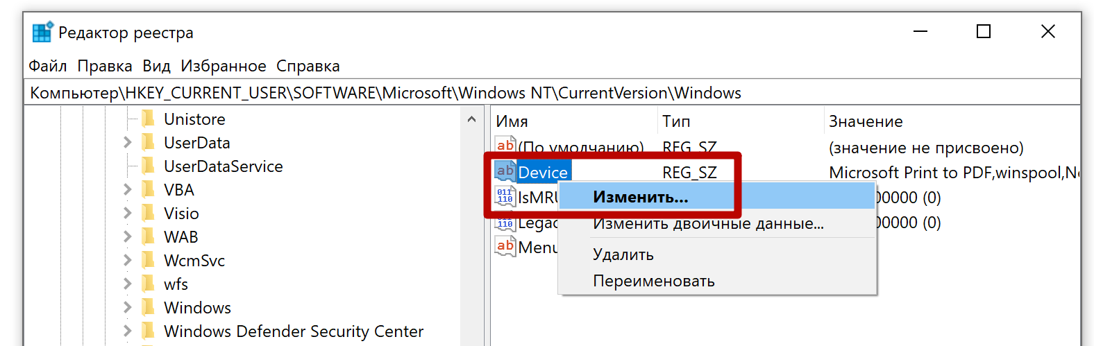Click the Registry Editor app icon in title bar

coord(42,33)
